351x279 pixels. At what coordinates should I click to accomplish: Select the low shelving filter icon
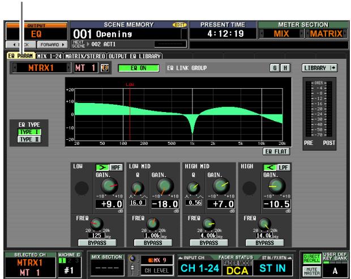102,168
